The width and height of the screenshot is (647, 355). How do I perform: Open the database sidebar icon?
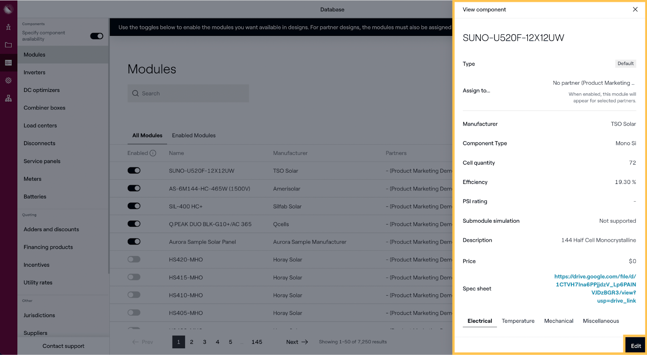(8, 63)
